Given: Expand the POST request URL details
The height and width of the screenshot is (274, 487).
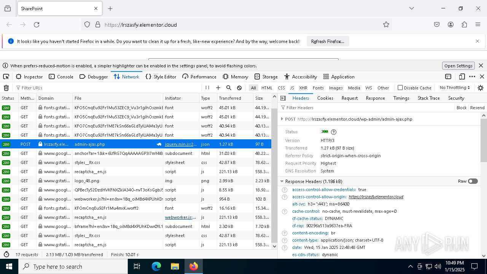Looking at the screenshot, I should (x=282, y=119).
